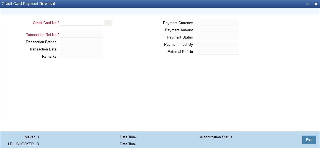Click the LBL_CHECKER_ID label
The width and height of the screenshot is (320, 150).
tap(24, 144)
